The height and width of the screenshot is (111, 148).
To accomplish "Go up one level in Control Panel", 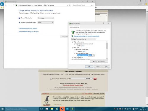I will point(14,5).
